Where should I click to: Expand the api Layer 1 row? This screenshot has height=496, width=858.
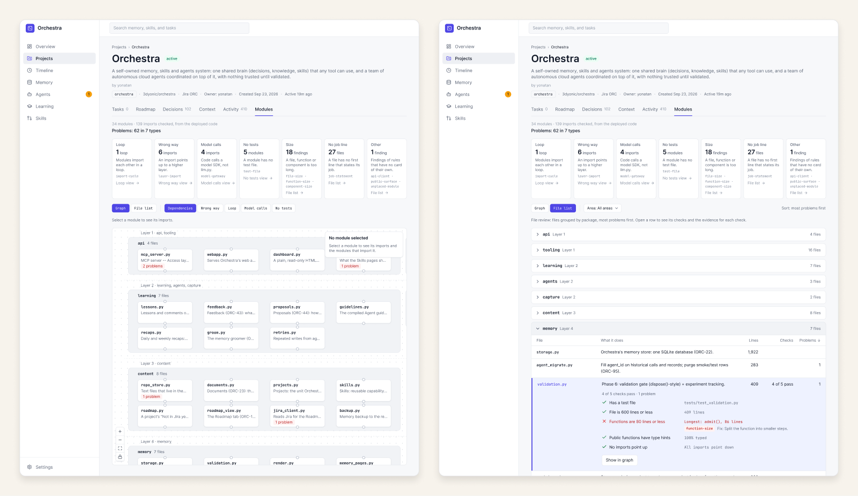pos(678,234)
